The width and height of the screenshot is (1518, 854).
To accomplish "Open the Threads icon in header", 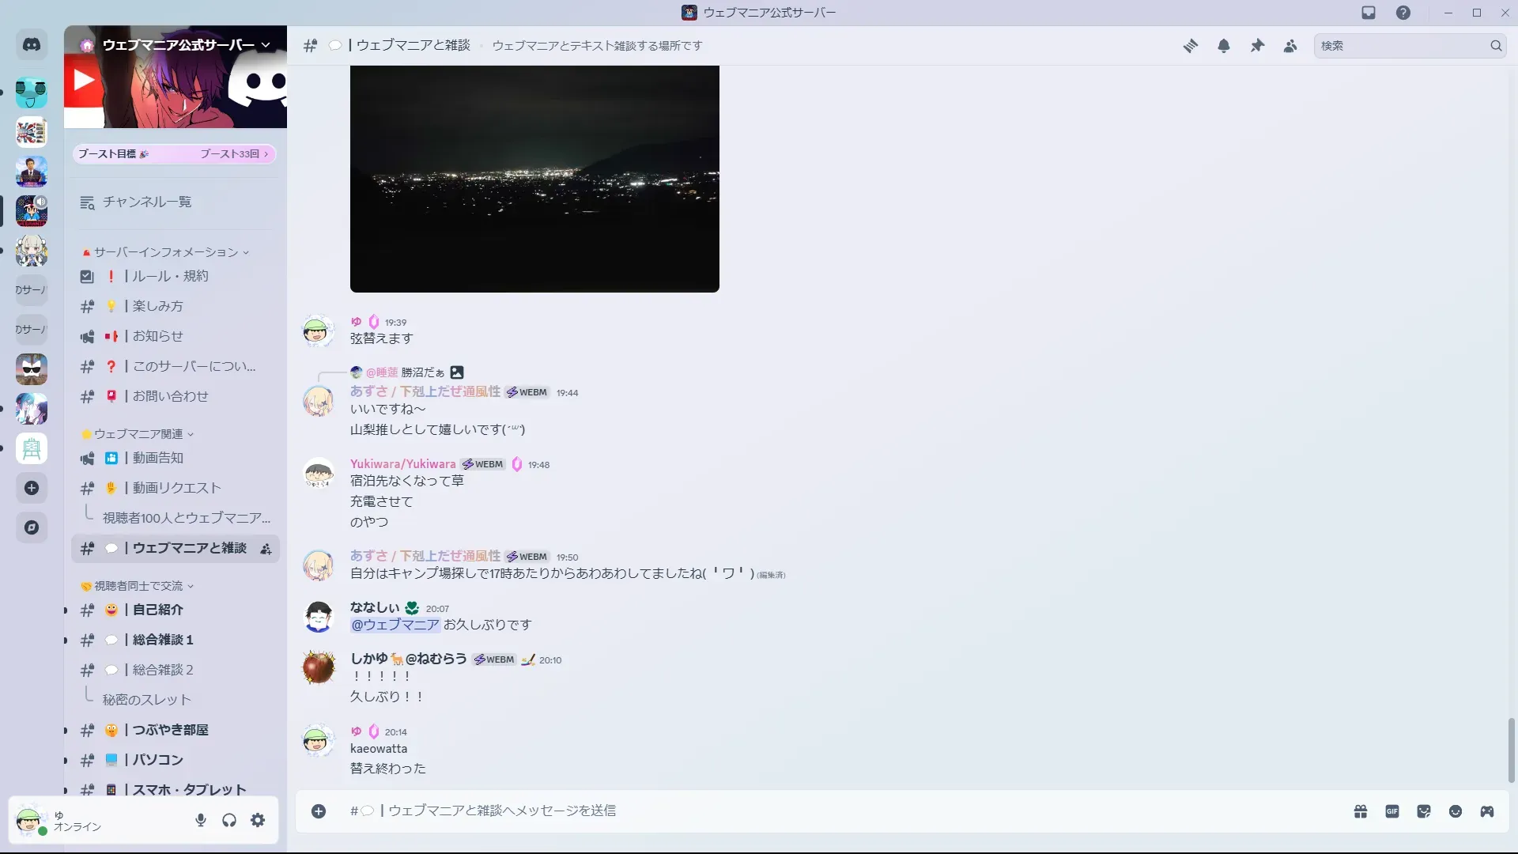I will pos(1190,46).
